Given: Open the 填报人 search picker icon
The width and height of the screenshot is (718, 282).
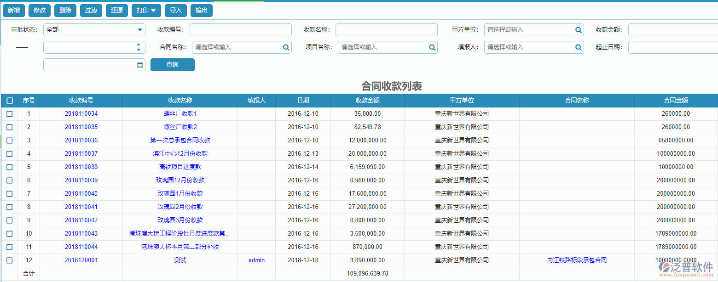Looking at the screenshot, I should [578, 47].
